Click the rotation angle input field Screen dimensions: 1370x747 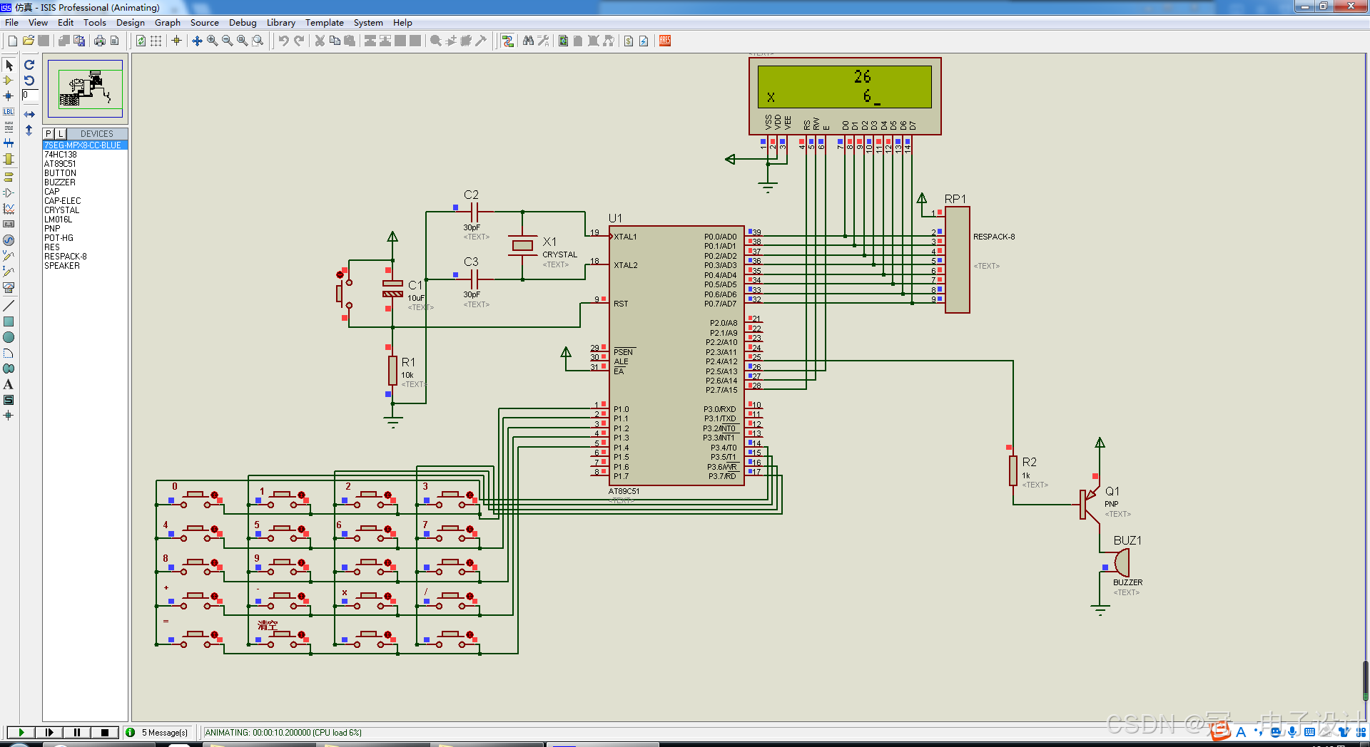click(x=30, y=95)
